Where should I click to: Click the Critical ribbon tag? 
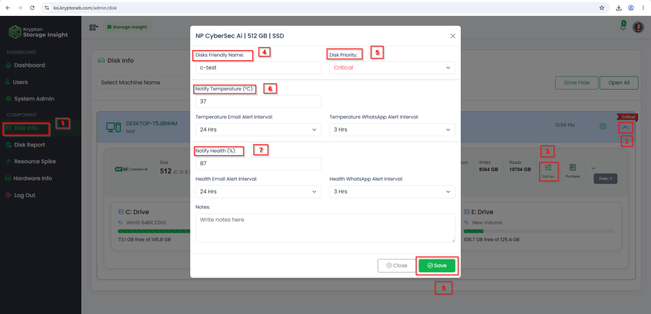pyautogui.click(x=629, y=117)
